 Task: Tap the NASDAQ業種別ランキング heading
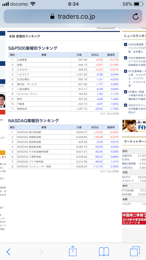pos(33,121)
